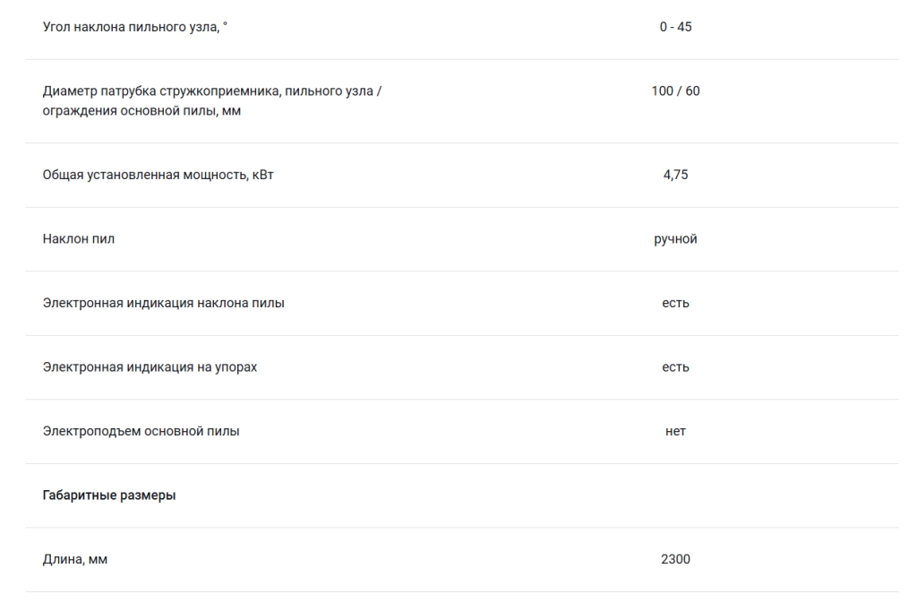
Task: Click 'Электронная индикация наклона пилы' label
Action: (163, 303)
